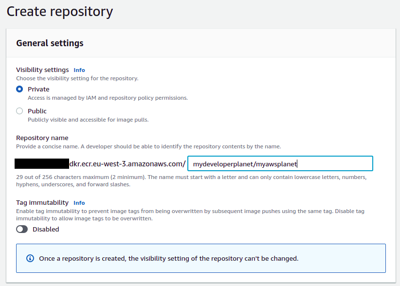Click the Info link beside Visibility settings
The image size is (400, 286).
click(x=79, y=70)
